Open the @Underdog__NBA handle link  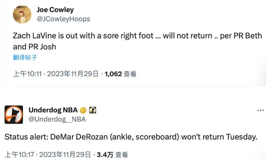tap(57, 119)
